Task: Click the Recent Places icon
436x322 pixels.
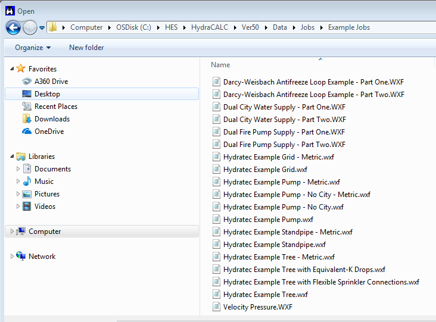Action: pos(27,106)
